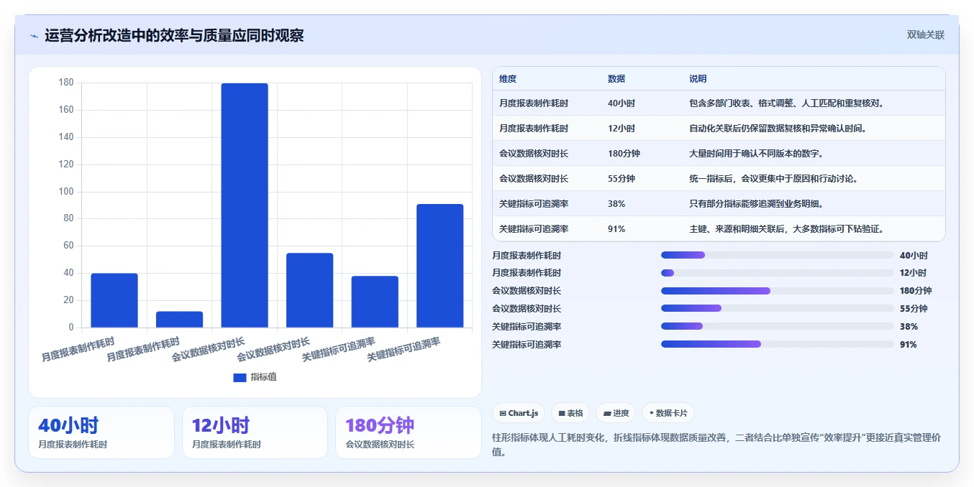Click the progress bar labeled 55分钟
The image size is (974, 487).
pos(777,309)
